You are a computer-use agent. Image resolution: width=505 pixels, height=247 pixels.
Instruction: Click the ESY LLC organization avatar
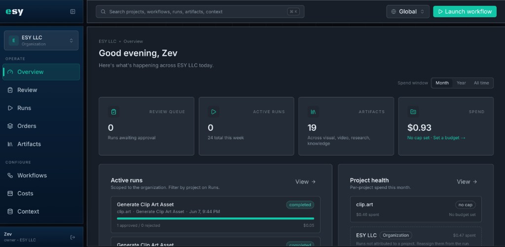13,40
